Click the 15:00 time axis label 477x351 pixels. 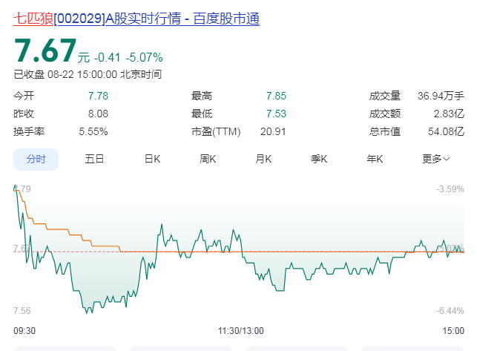(453, 331)
